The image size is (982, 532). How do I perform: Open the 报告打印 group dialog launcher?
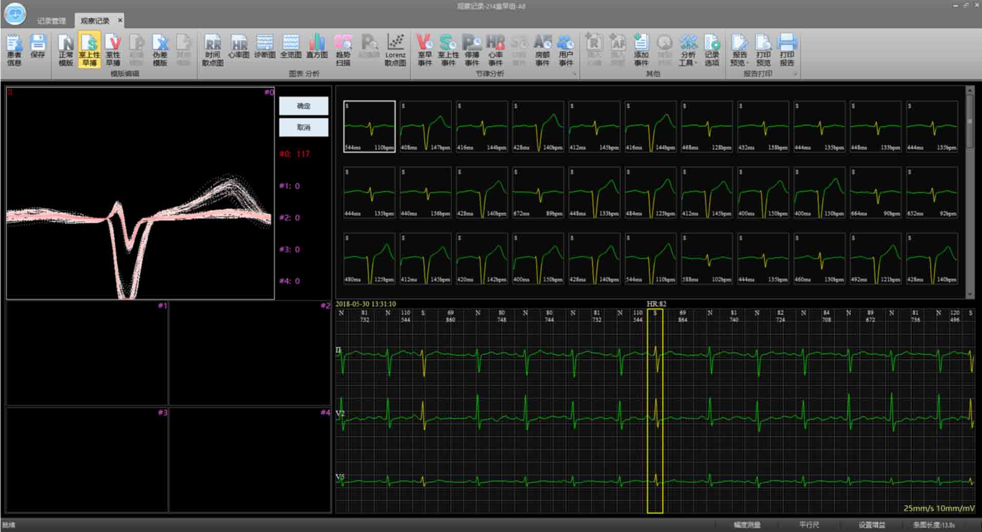pos(795,74)
